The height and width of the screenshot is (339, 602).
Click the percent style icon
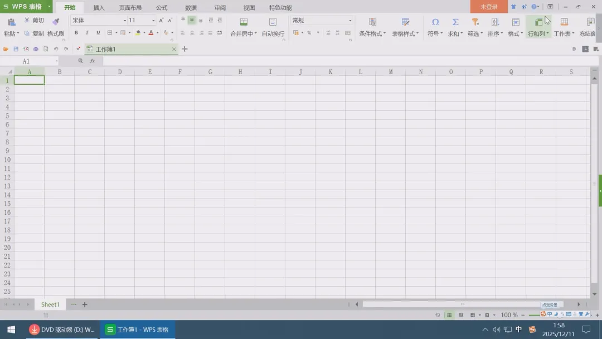tap(309, 33)
